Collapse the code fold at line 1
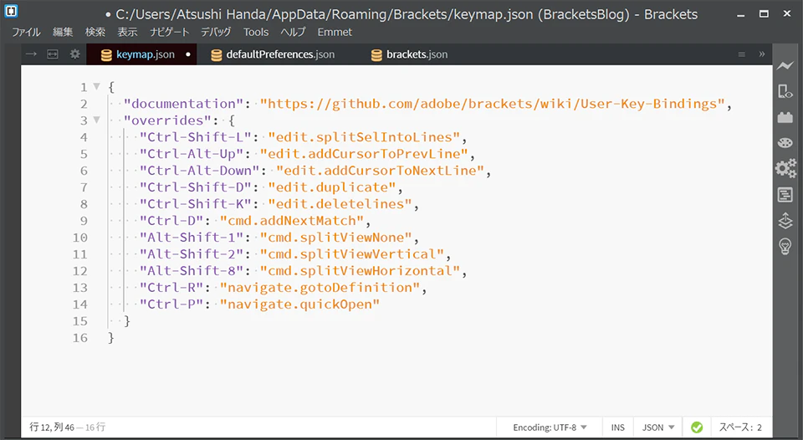This screenshot has width=803, height=440. click(96, 86)
